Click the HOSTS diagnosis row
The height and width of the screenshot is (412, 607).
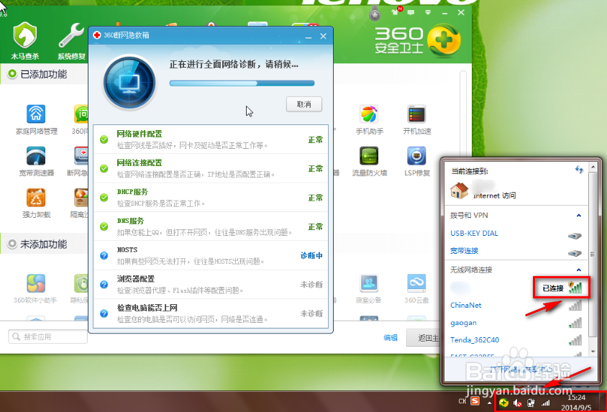(x=211, y=255)
